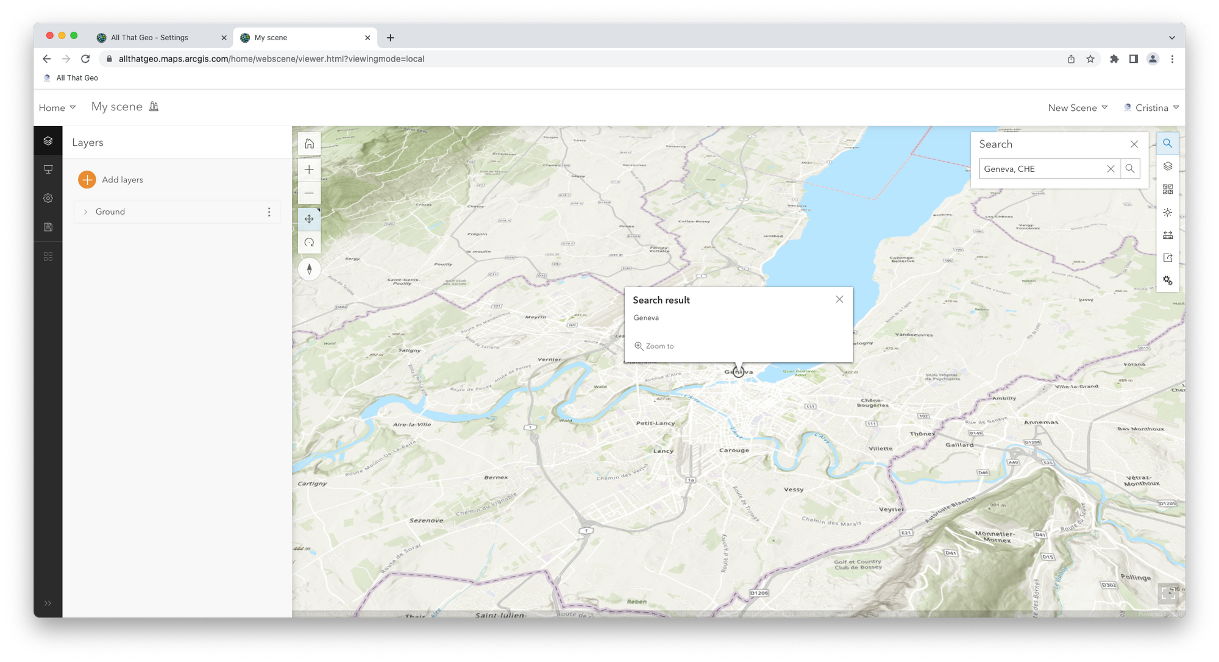Click the All That Geo bookmark
Screen dimensions: 1219x662
click(x=71, y=78)
